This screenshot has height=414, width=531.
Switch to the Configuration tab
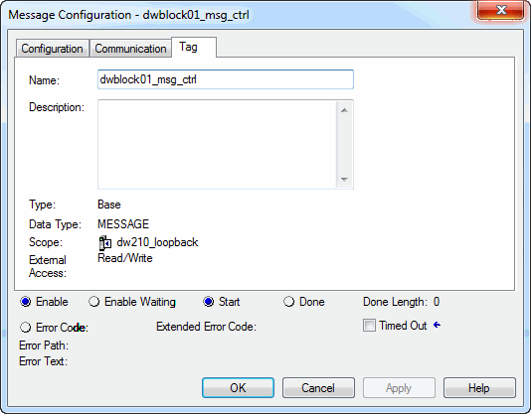(x=52, y=49)
